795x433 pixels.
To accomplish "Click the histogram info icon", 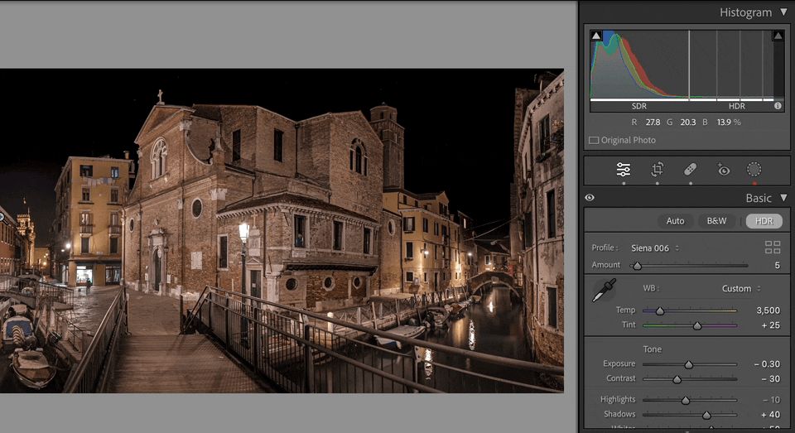I will pyautogui.click(x=778, y=106).
